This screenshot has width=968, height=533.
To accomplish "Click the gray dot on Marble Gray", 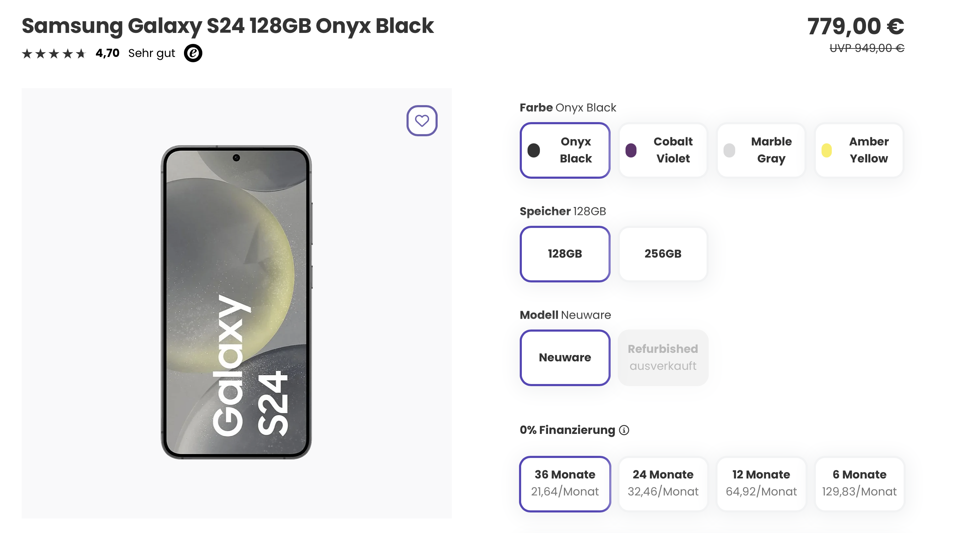I will click(x=730, y=150).
